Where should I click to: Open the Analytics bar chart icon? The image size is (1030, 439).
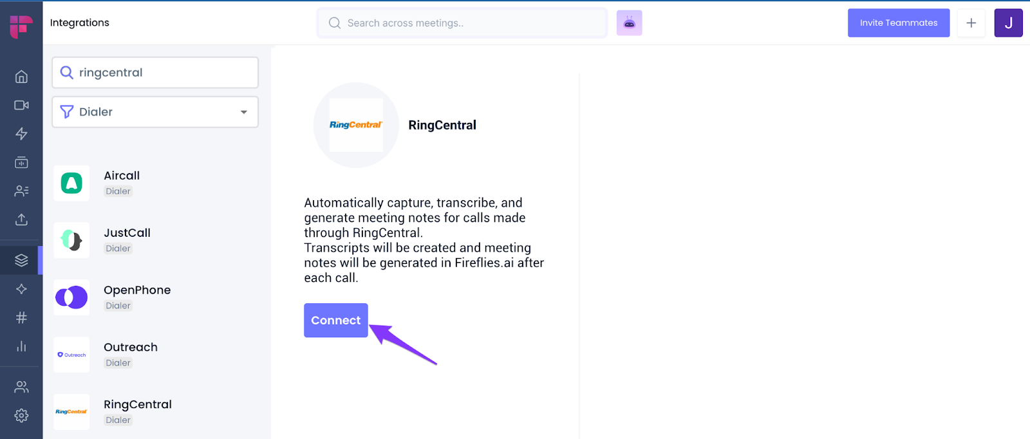21,346
